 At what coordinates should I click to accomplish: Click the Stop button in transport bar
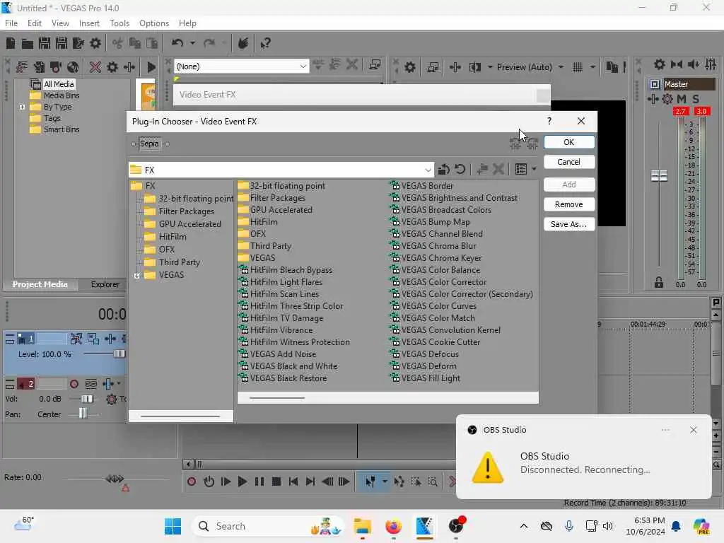276,481
